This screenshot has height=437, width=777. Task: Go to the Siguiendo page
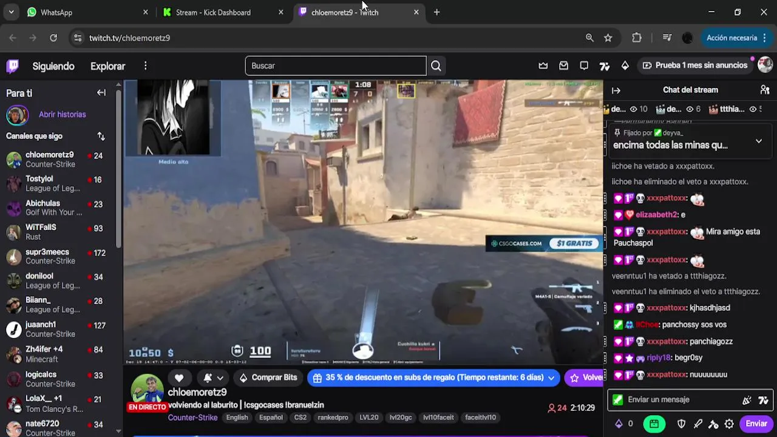53,66
